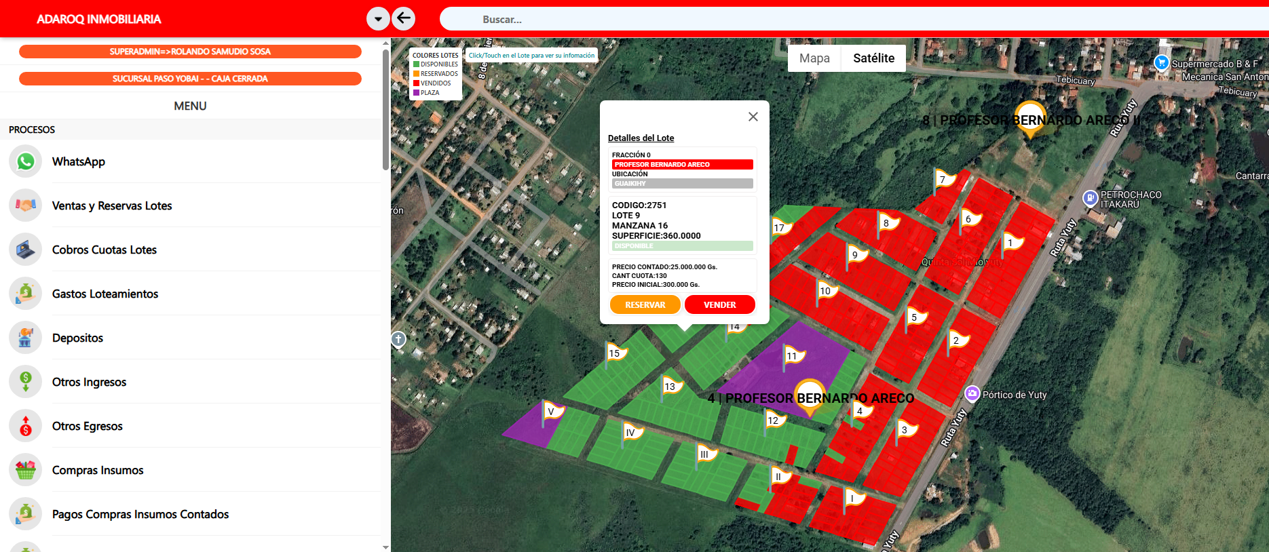The width and height of the screenshot is (1269, 552).
Task: Select the Gastos Loteamientos icon
Action: pyautogui.click(x=26, y=294)
